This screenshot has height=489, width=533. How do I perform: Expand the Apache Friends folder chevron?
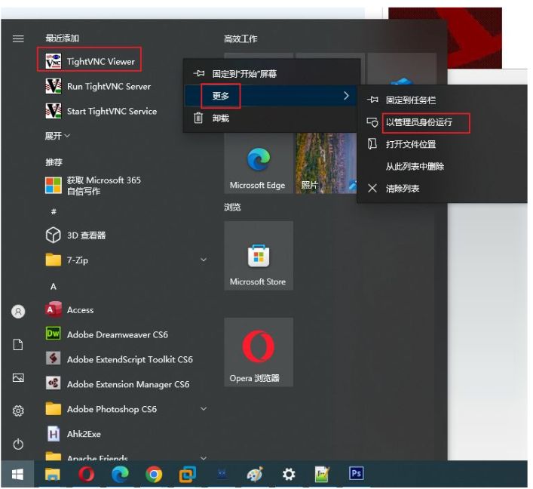pyautogui.click(x=204, y=458)
